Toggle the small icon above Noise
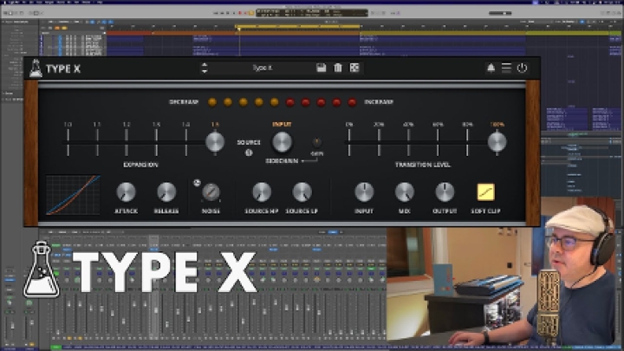 pyautogui.click(x=197, y=183)
